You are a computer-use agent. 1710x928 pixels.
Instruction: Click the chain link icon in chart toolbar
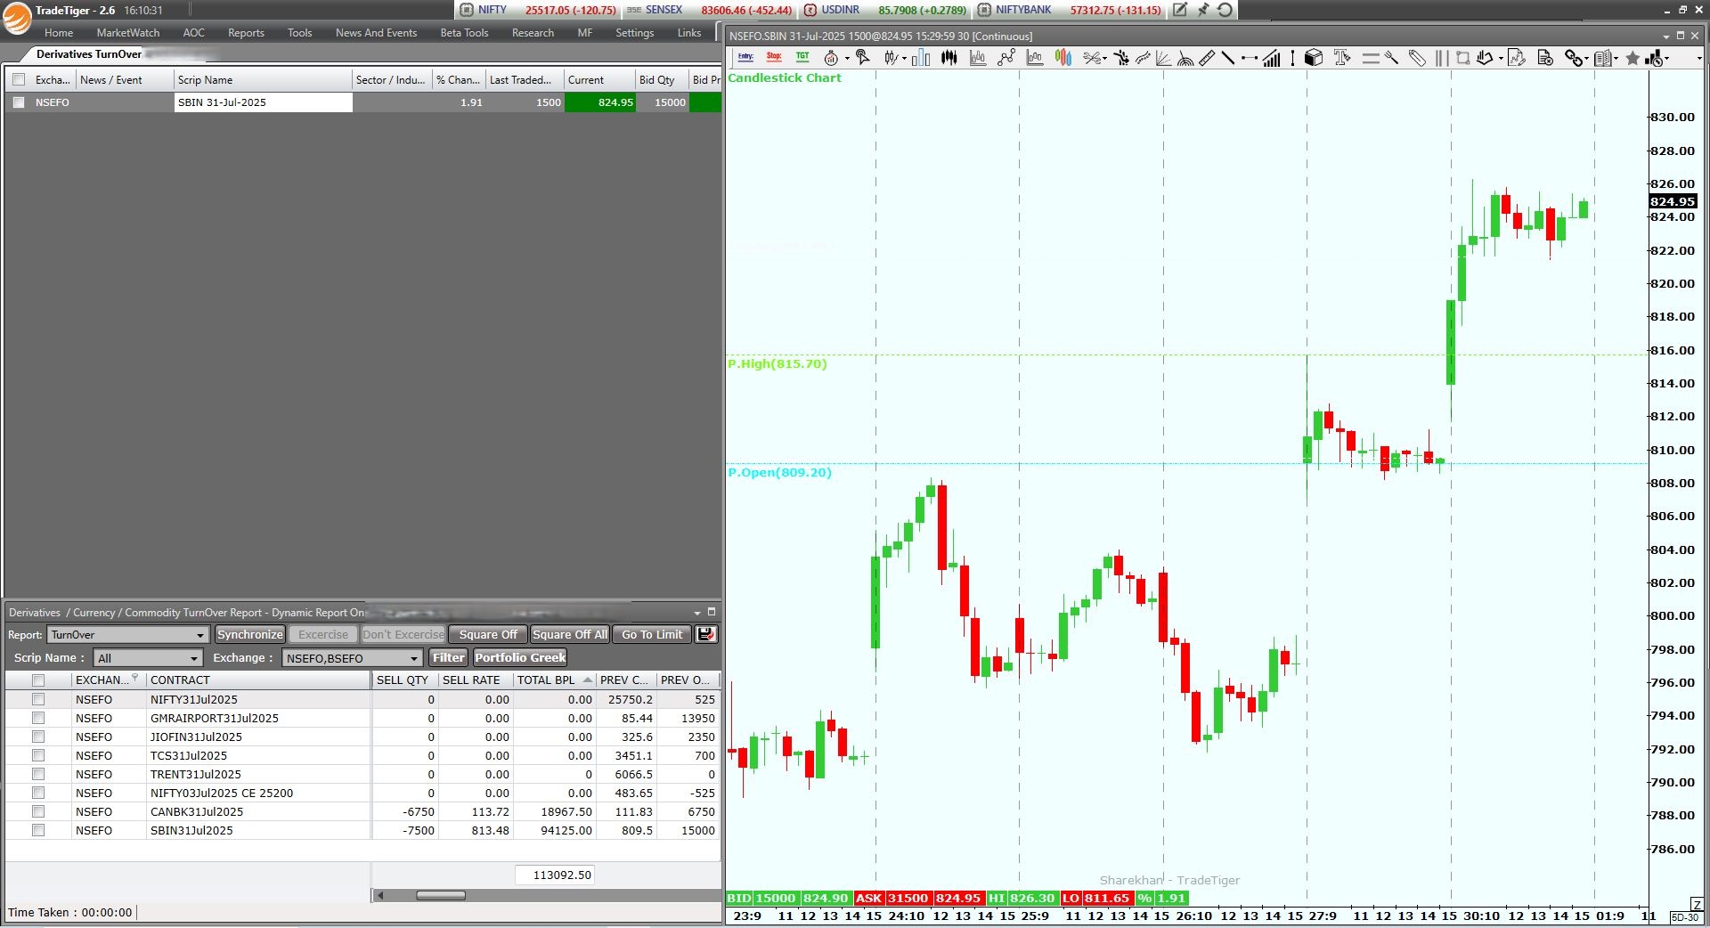1574,58
